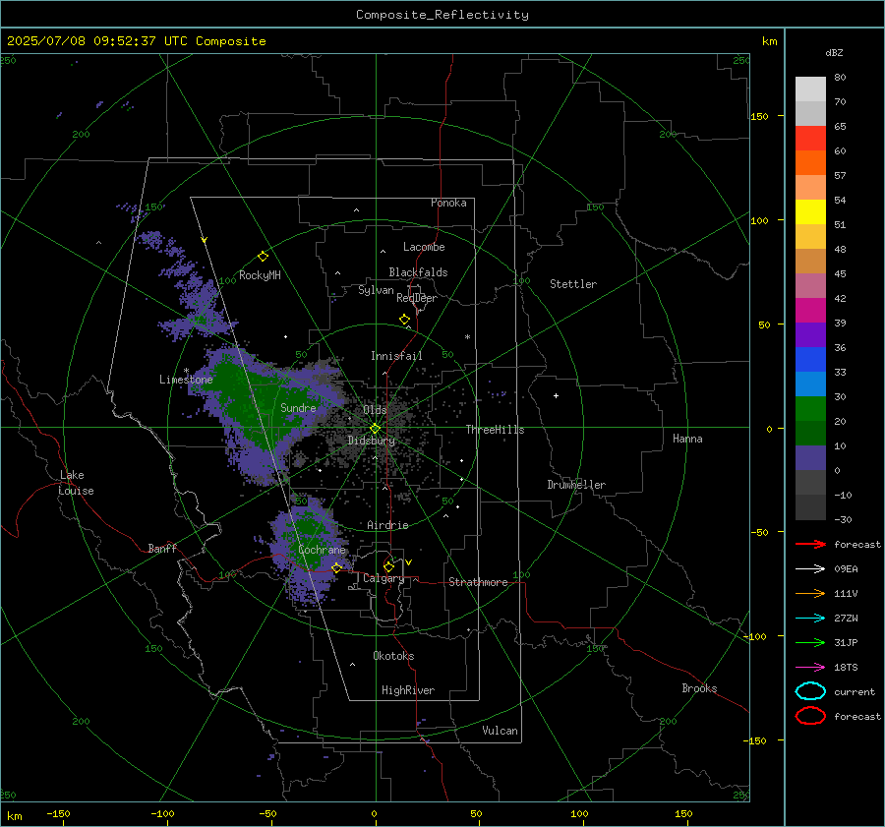
Task: Select the Vulcan label
Action: pos(501,731)
